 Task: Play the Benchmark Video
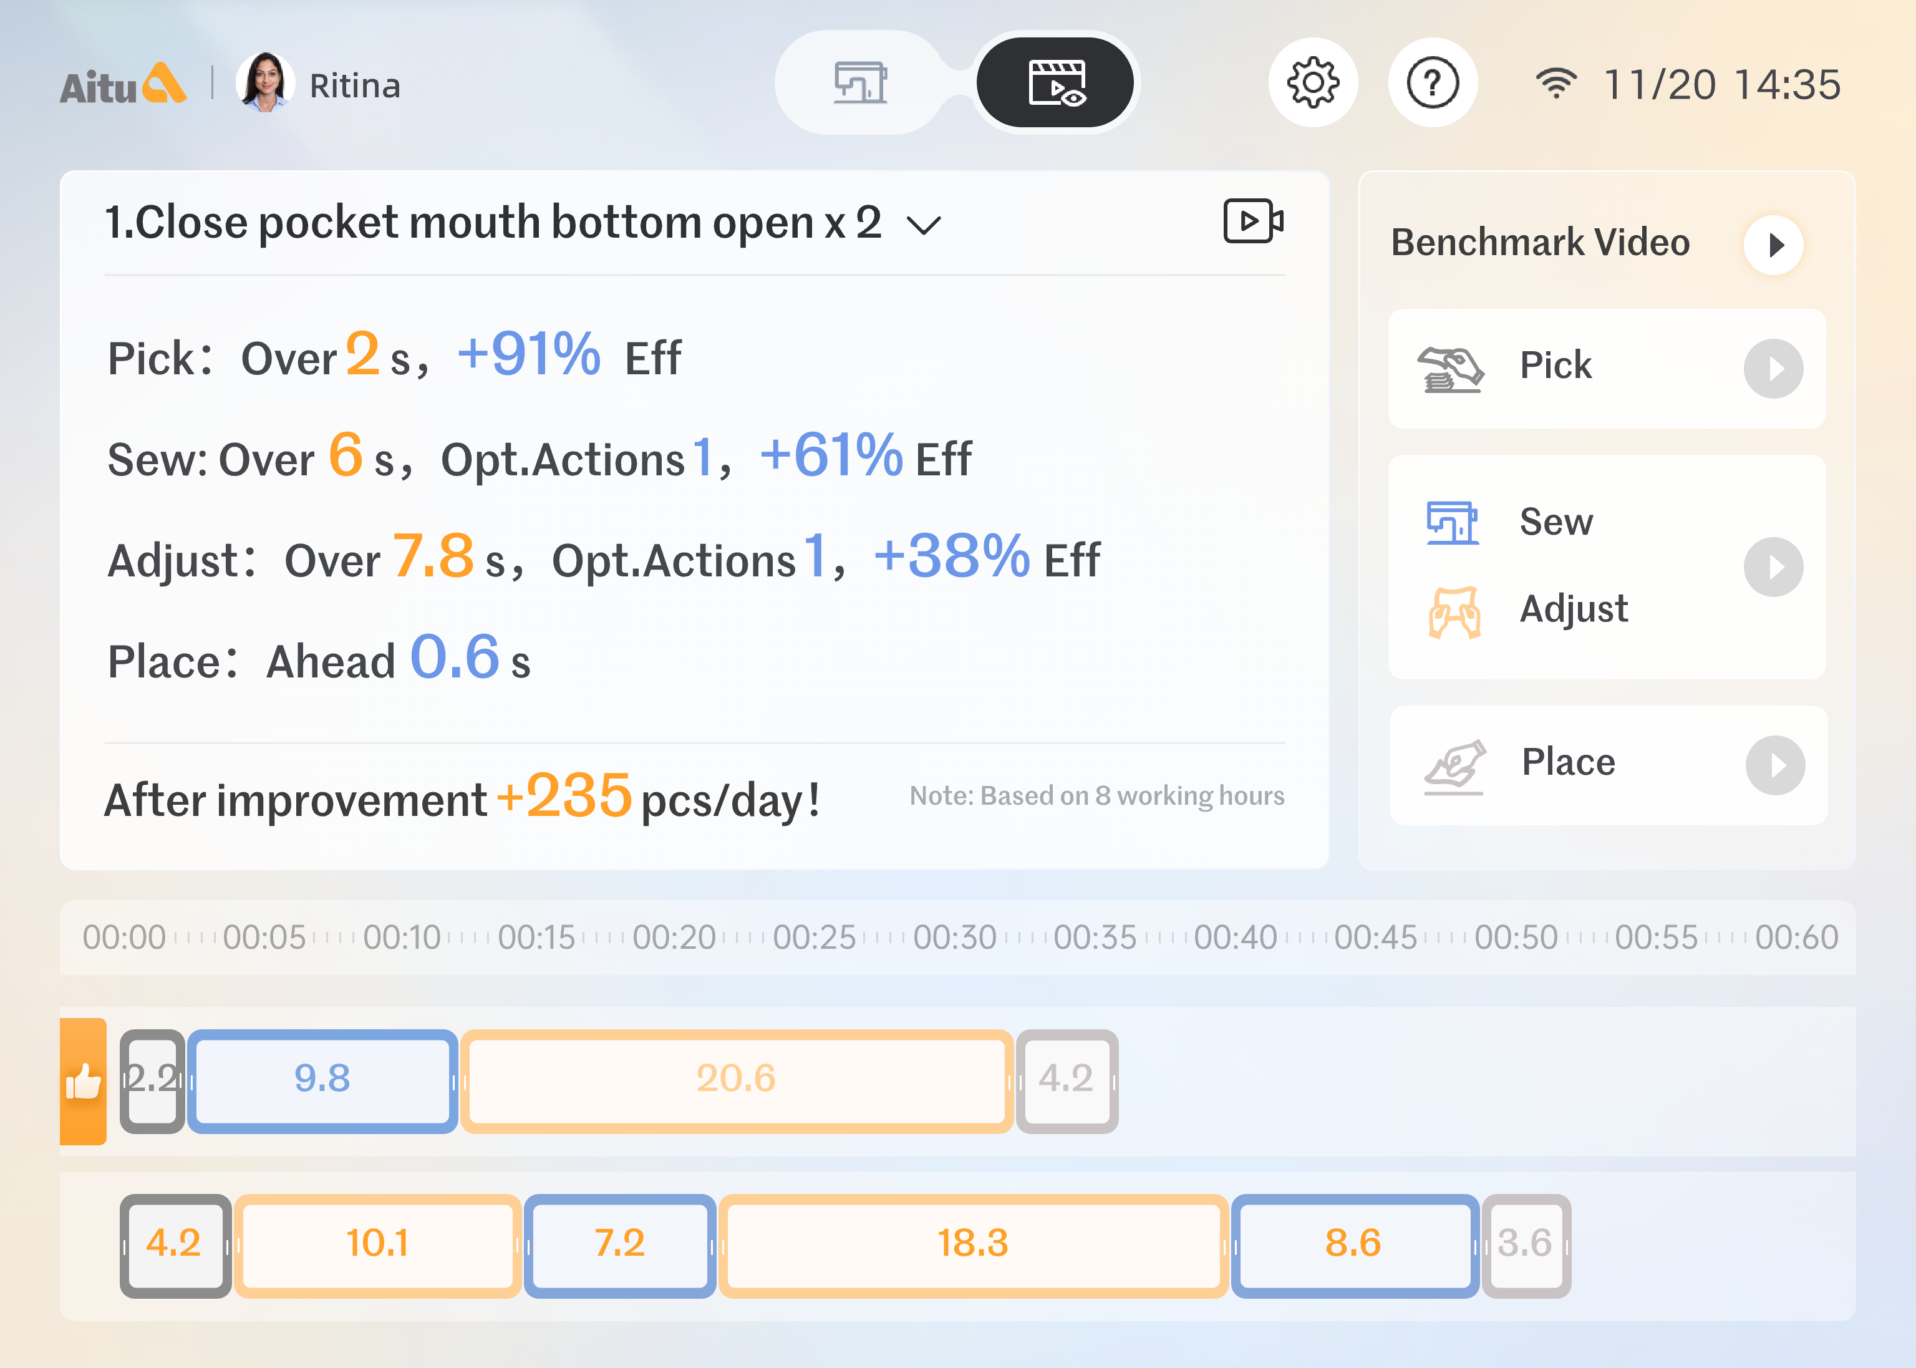[x=1774, y=245]
